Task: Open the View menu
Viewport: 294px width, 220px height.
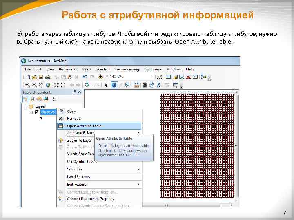Action: 50,69
